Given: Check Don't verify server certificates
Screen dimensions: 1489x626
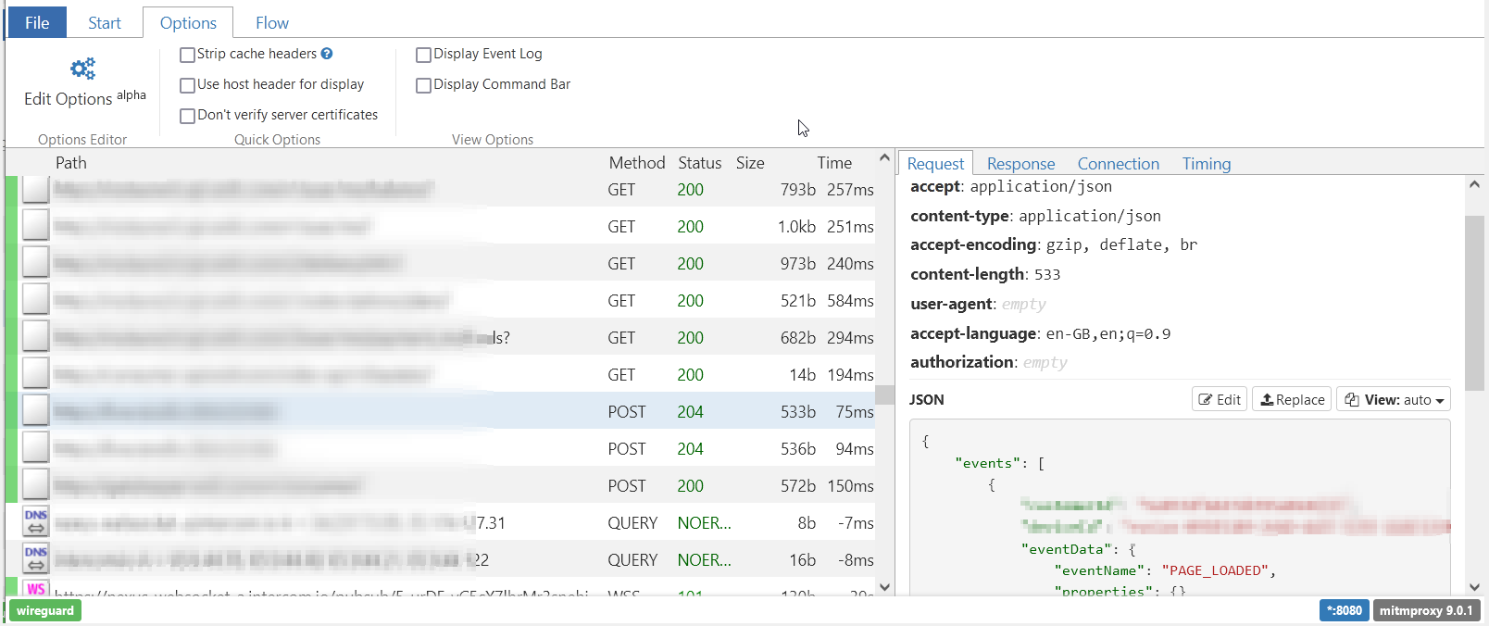Looking at the screenshot, I should 187,116.
